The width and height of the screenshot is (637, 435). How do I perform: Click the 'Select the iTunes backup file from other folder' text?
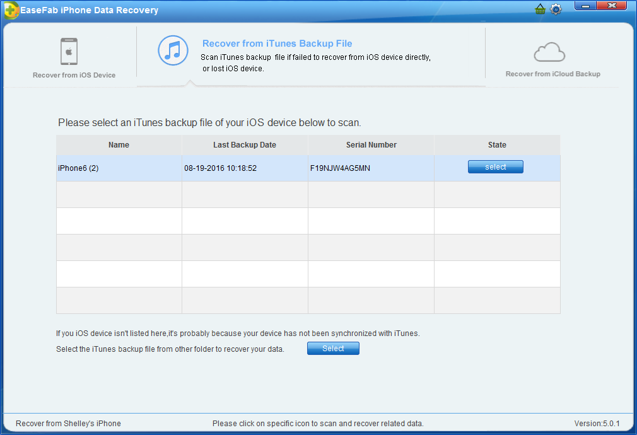click(170, 349)
